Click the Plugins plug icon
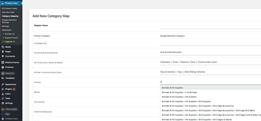 [x=3, y=89]
